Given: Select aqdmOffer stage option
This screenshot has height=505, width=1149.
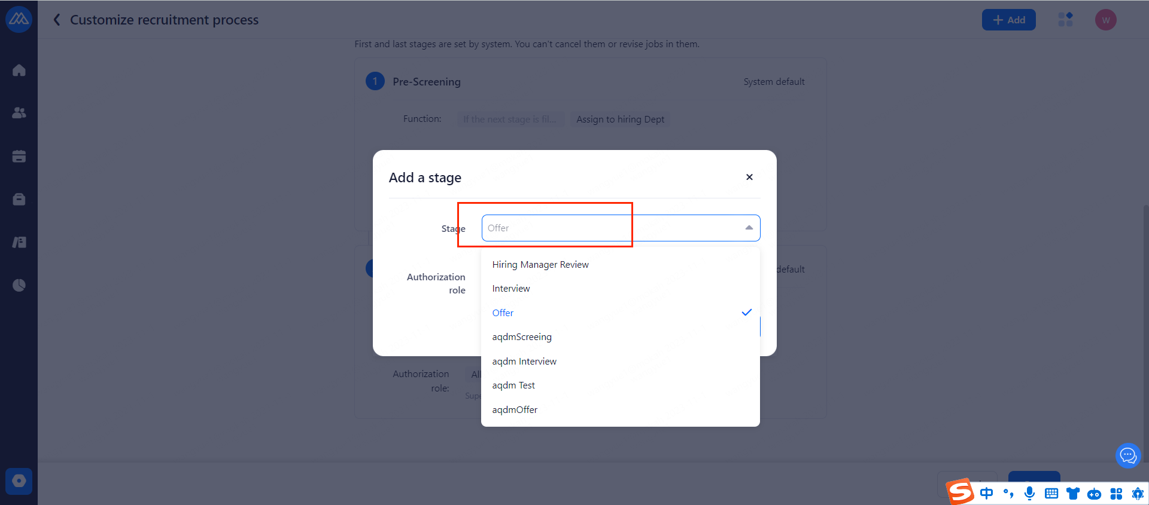Looking at the screenshot, I should pos(515,410).
